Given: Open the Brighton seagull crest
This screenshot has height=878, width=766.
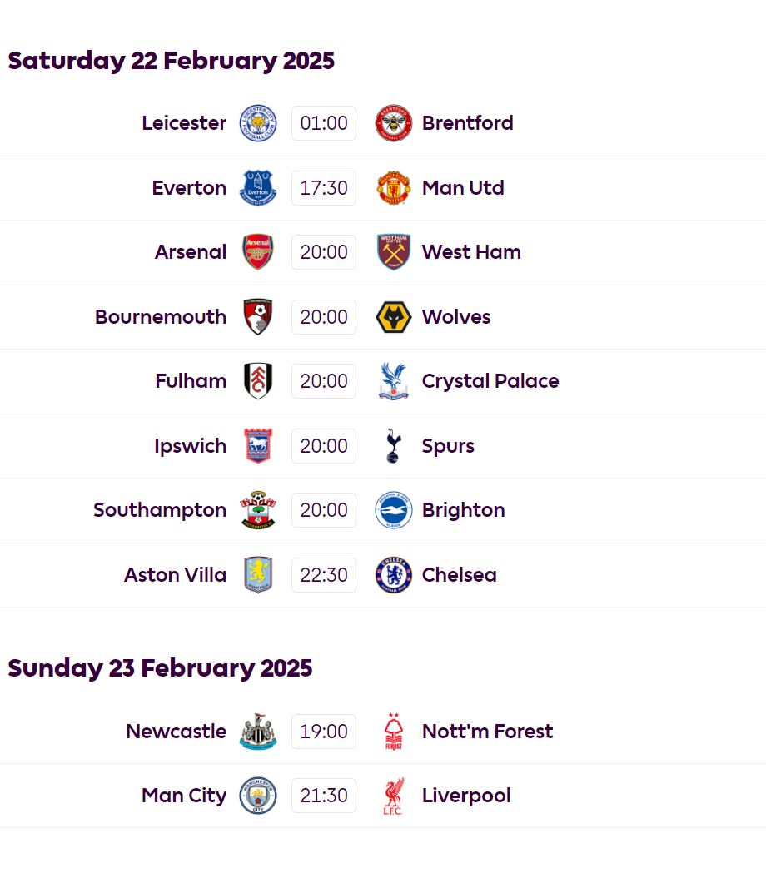Looking at the screenshot, I should (394, 510).
